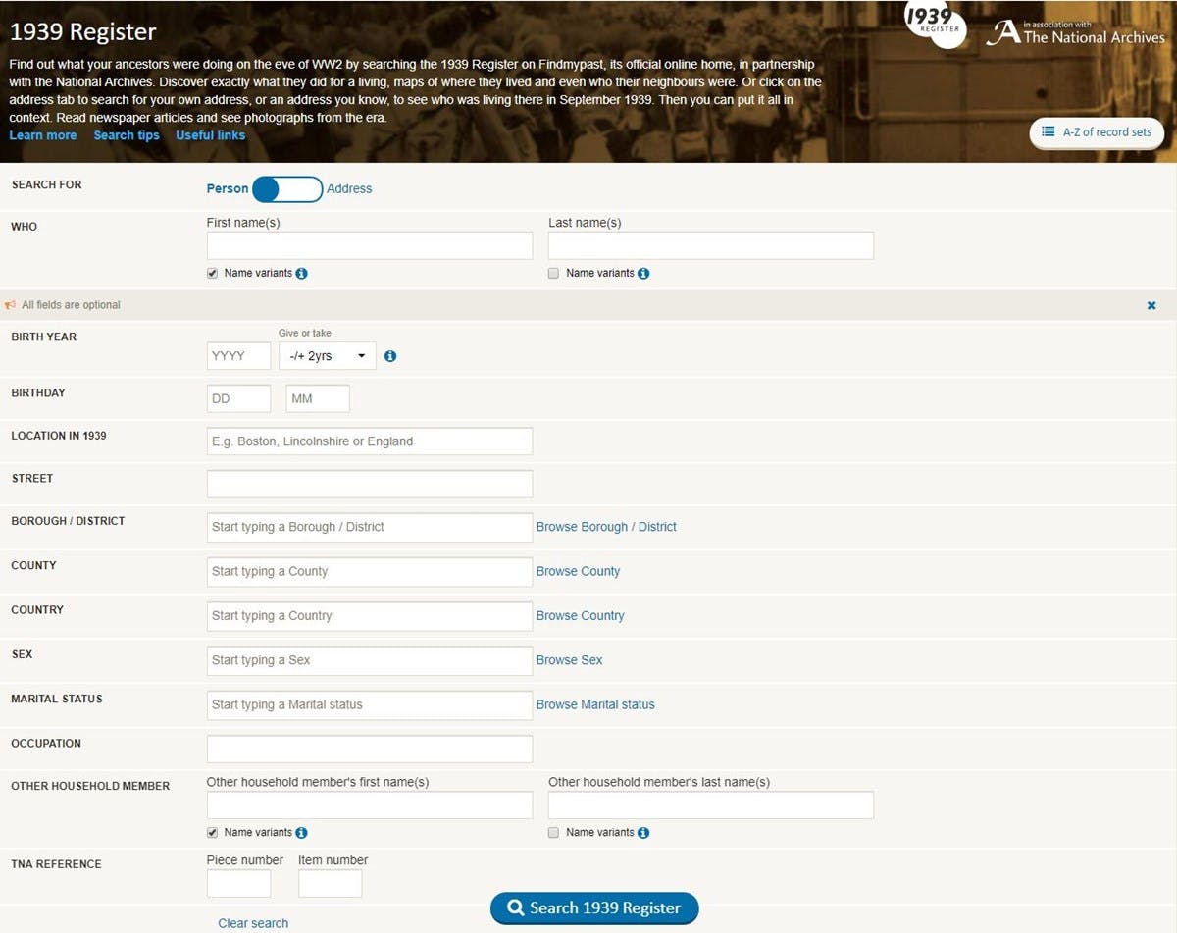
Task: Open the Useful links link
Action: tap(210, 135)
